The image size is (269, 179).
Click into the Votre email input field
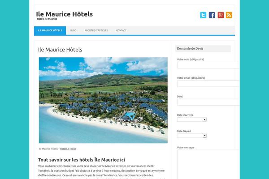[x=208, y=84]
